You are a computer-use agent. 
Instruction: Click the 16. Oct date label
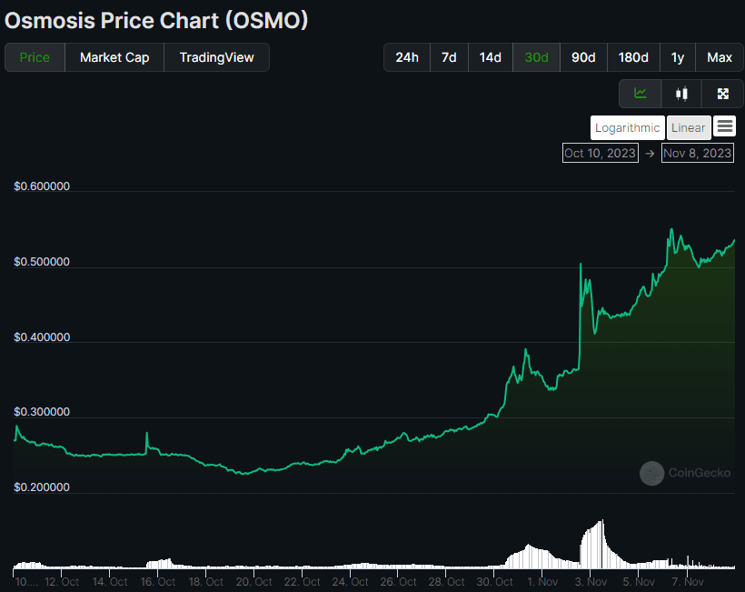pos(158,582)
